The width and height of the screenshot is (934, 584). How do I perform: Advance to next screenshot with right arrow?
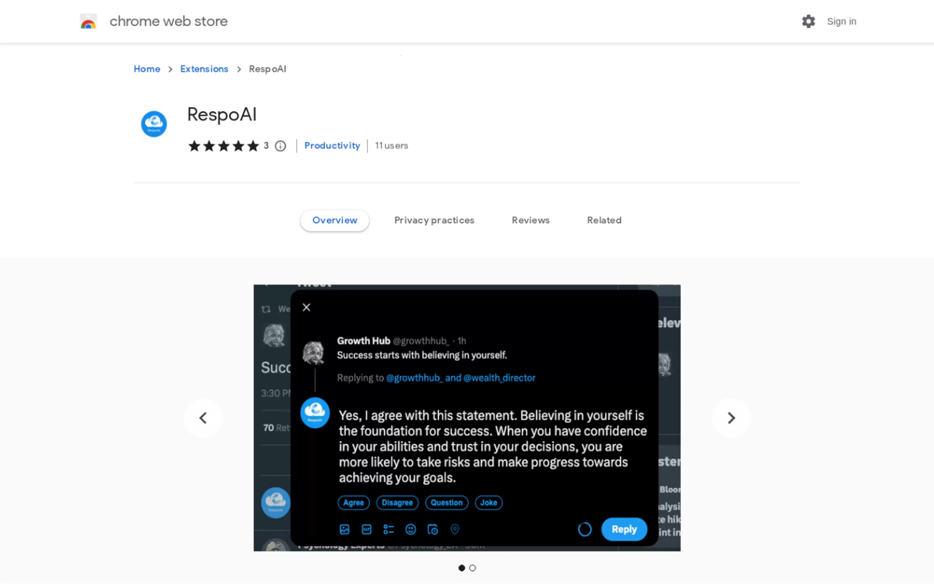731,418
